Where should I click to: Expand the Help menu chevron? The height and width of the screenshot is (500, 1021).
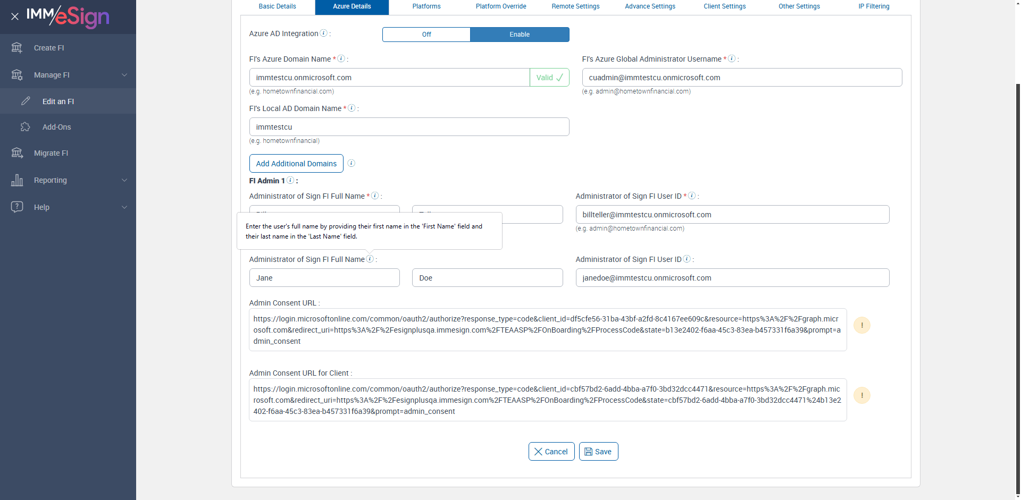tap(124, 207)
